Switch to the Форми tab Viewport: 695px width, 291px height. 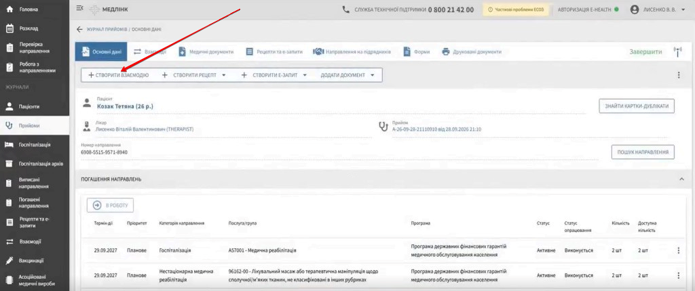417,51
